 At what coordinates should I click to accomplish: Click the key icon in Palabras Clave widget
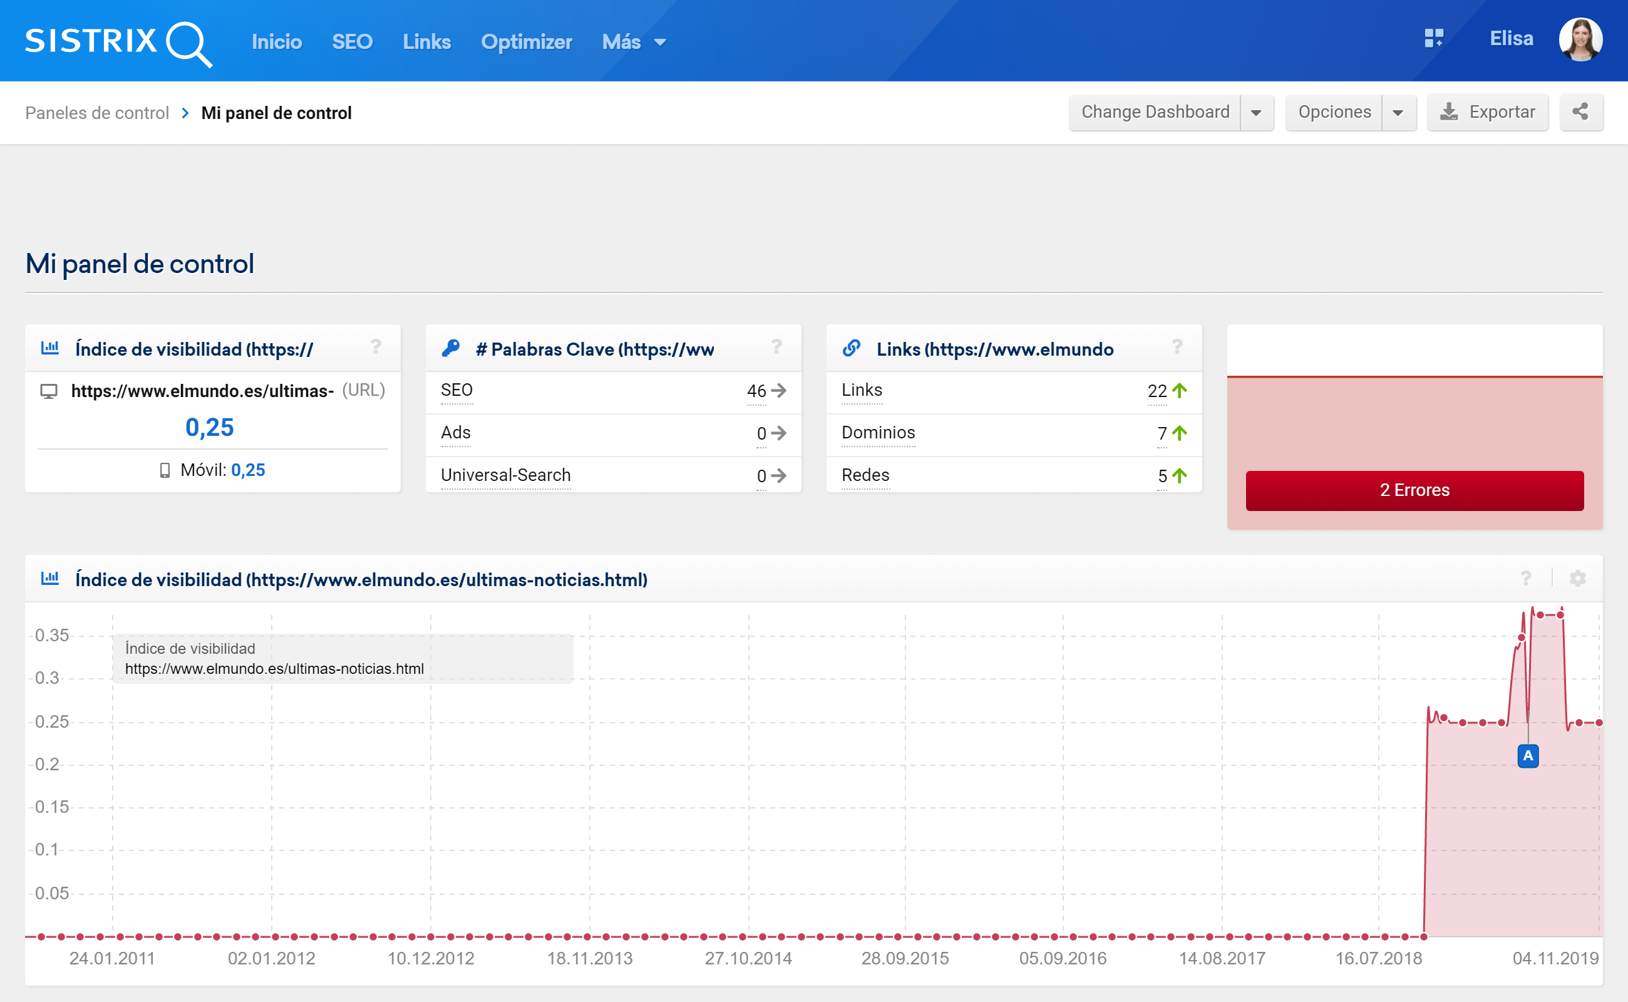tap(451, 348)
